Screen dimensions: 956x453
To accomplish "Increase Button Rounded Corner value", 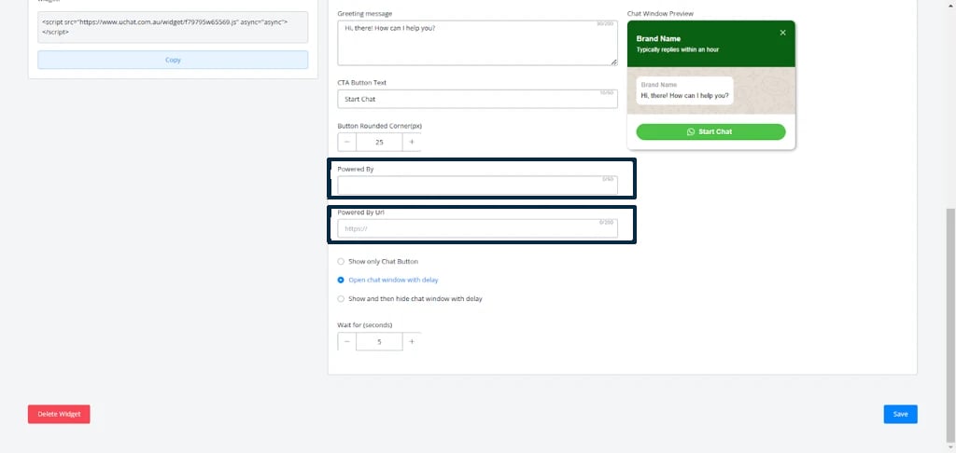I will 412,142.
